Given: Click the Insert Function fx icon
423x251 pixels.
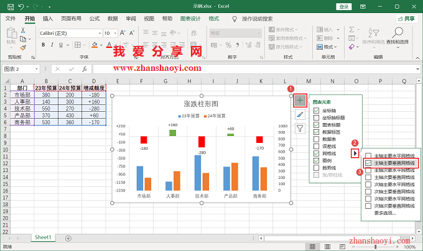Looking at the screenshot, I should [85, 69].
